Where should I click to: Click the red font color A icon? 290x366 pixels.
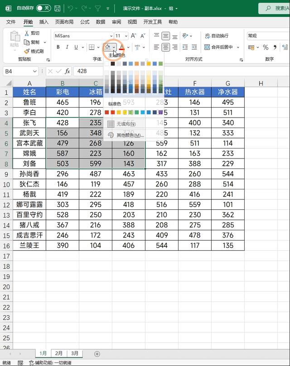click(x=121, y=47)
